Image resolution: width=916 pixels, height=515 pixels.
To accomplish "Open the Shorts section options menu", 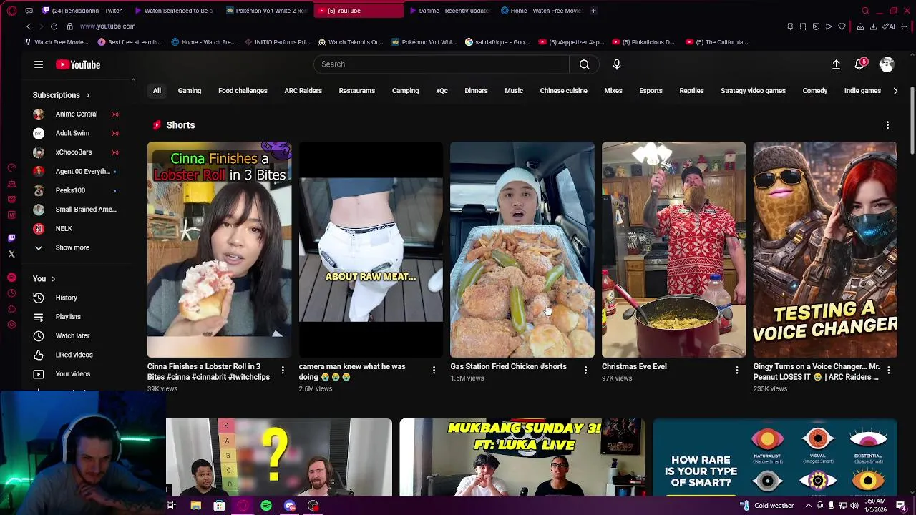I will 888,125.
